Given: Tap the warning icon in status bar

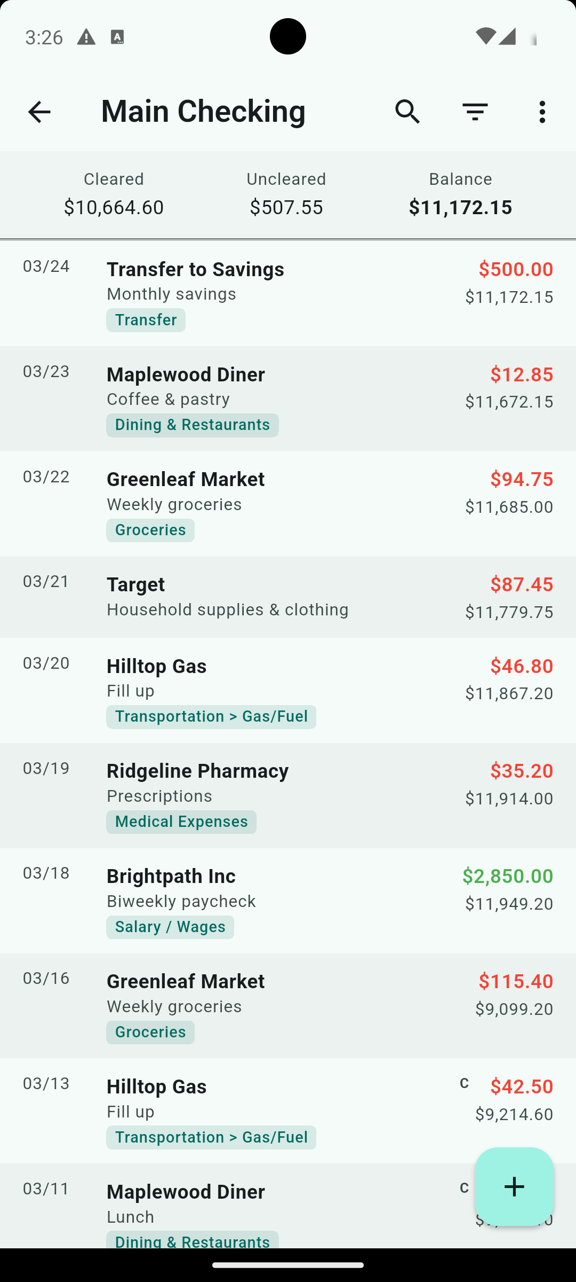Looking at the screenshot, I should 86,37.
